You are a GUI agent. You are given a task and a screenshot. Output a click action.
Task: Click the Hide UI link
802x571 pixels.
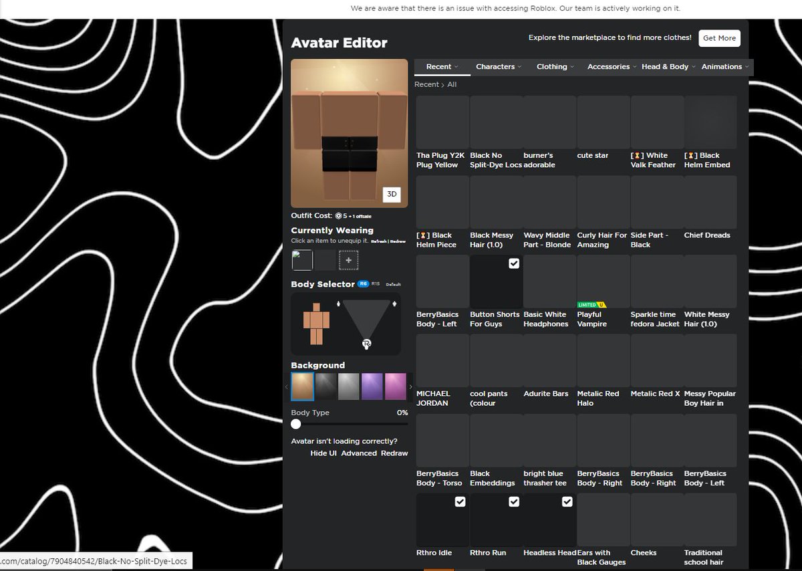pyautogui.click(x=323, y=453)
